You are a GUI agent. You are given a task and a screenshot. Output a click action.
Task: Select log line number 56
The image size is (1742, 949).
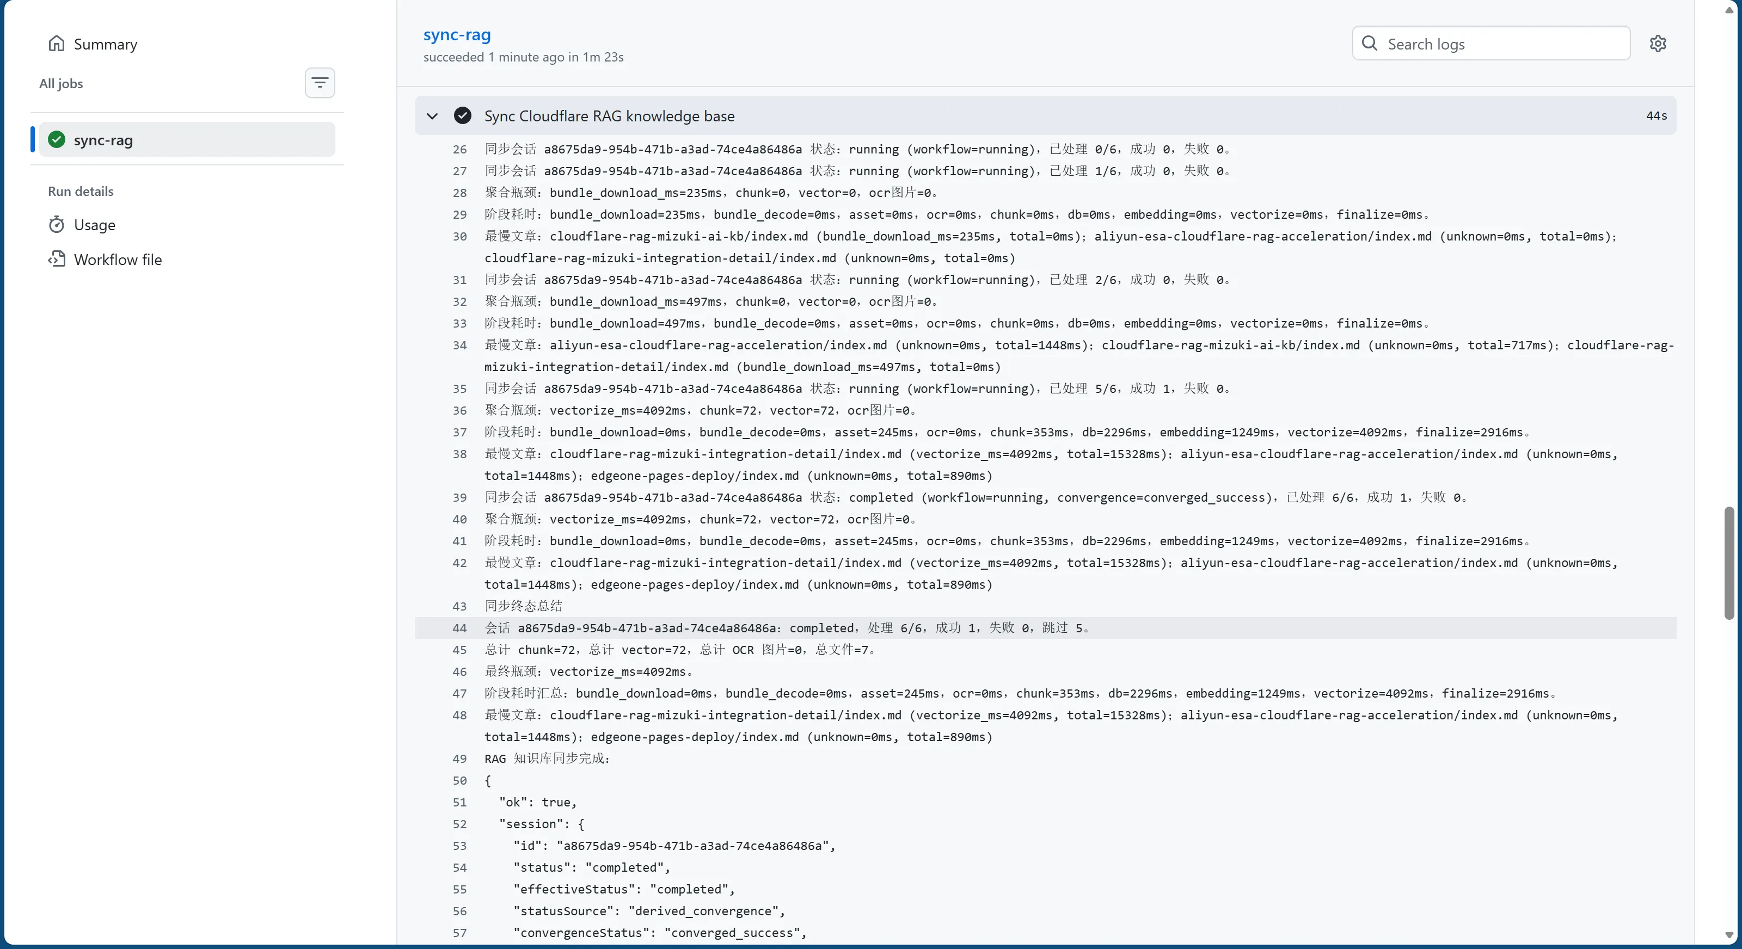click(x=460, y=911)
